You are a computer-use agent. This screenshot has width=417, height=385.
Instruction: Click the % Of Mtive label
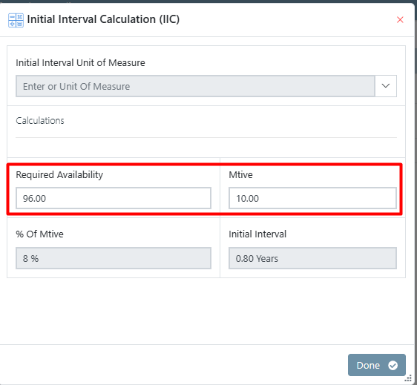pyautogui.click(x=39, y=234)
